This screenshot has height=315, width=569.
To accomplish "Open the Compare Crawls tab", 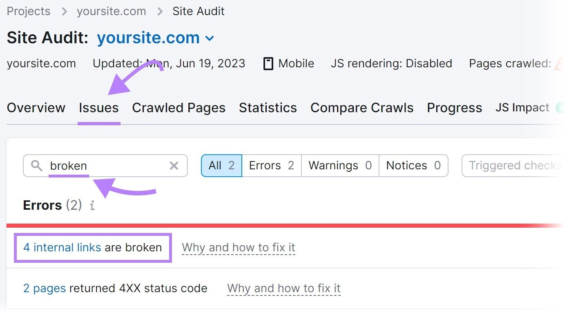I will pos(361,108).
